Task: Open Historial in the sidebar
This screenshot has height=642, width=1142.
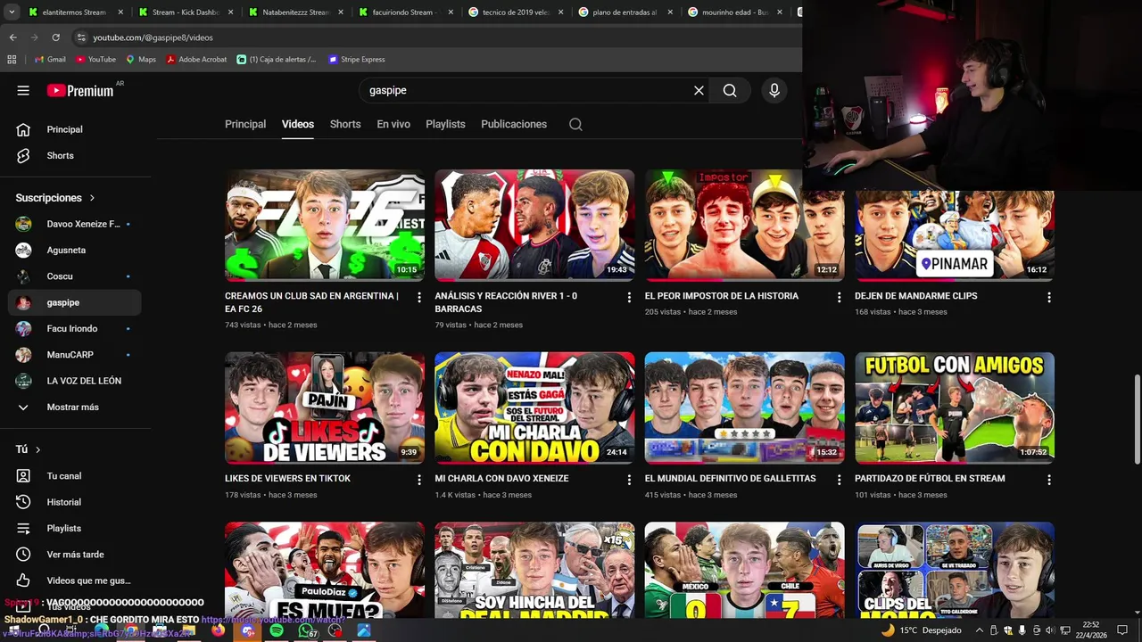Action: pos(74,502)
